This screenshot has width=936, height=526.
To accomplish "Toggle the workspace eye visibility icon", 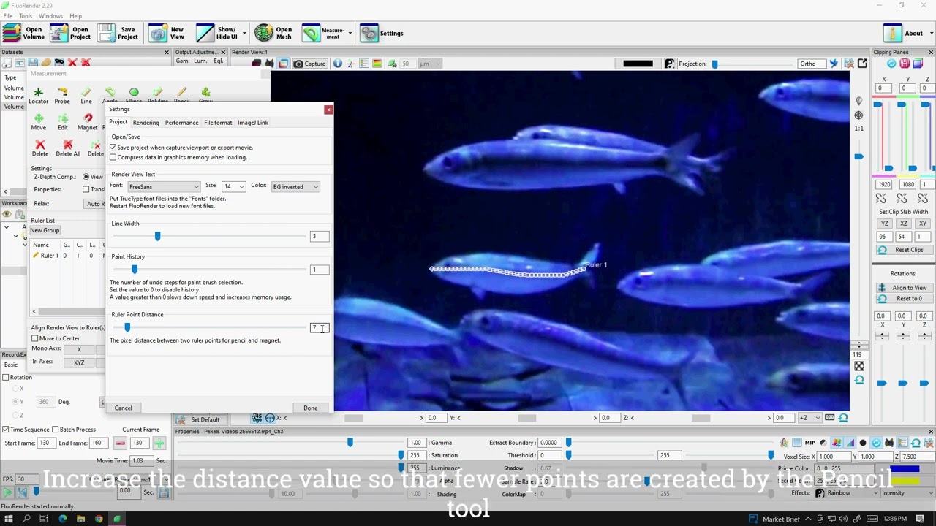I will (x=7, y=214).
